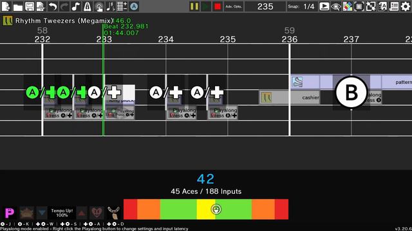Open settings gear
412x231 pixels.
pyautogui.click(x=406, y=6)
